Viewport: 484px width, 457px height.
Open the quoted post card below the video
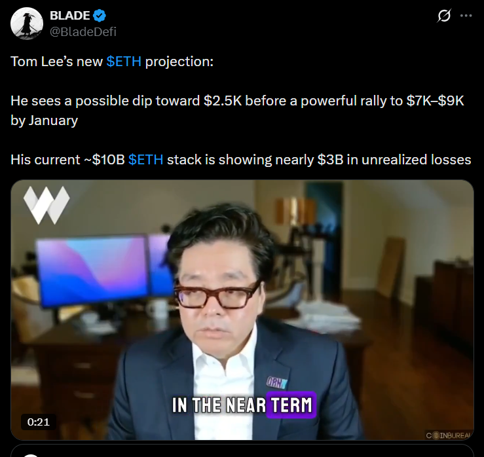(x=242, y=451)
